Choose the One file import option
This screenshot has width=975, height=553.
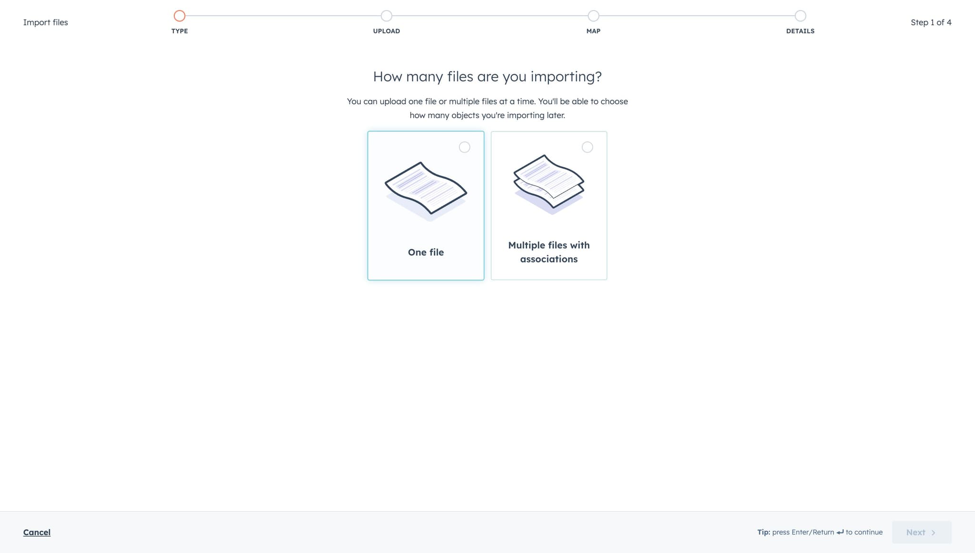click(425, 205)
